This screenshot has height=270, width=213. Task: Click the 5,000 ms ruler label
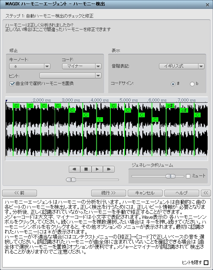click(129, 100)
